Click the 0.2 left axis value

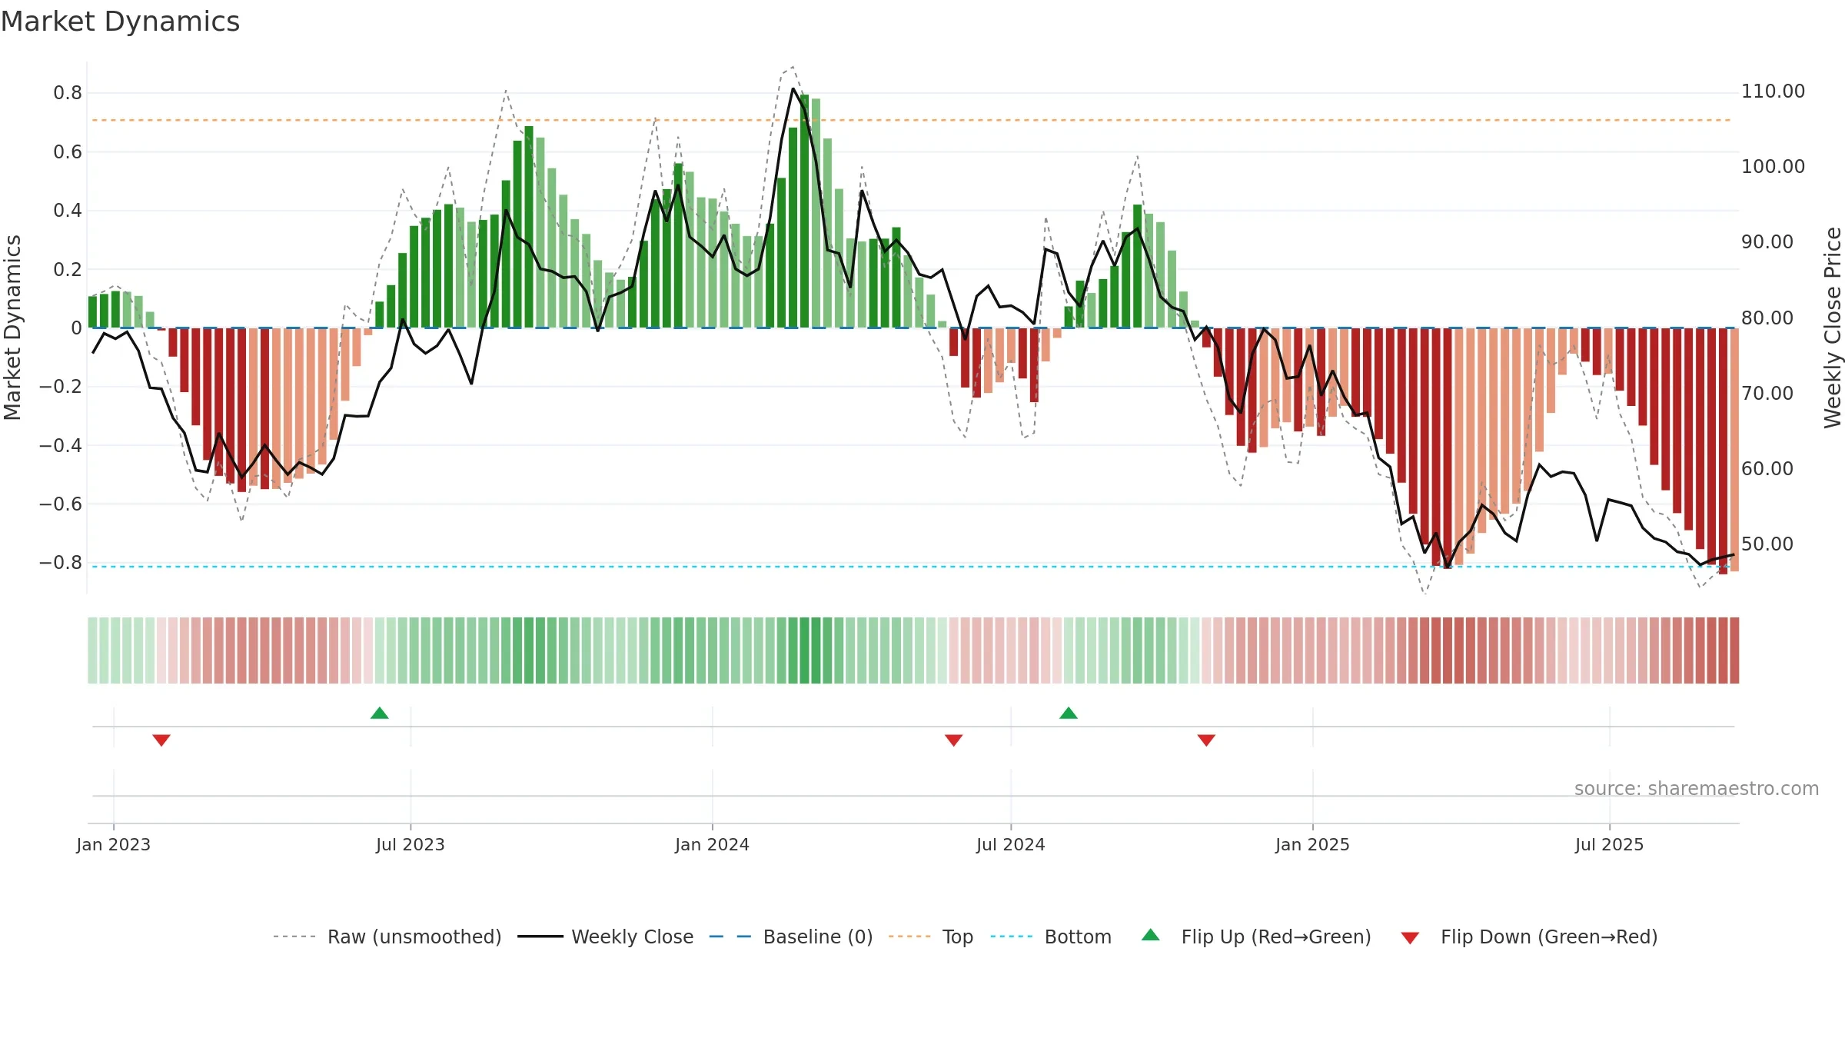68,269
